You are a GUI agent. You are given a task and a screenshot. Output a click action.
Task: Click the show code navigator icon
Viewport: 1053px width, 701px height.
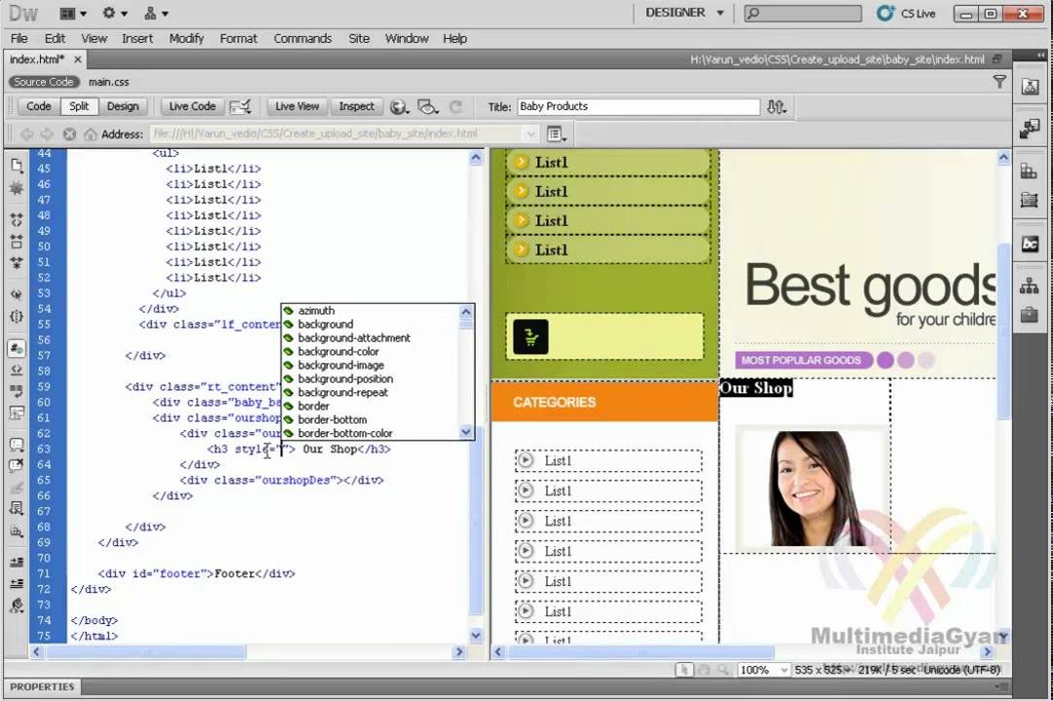coord(17,188)
